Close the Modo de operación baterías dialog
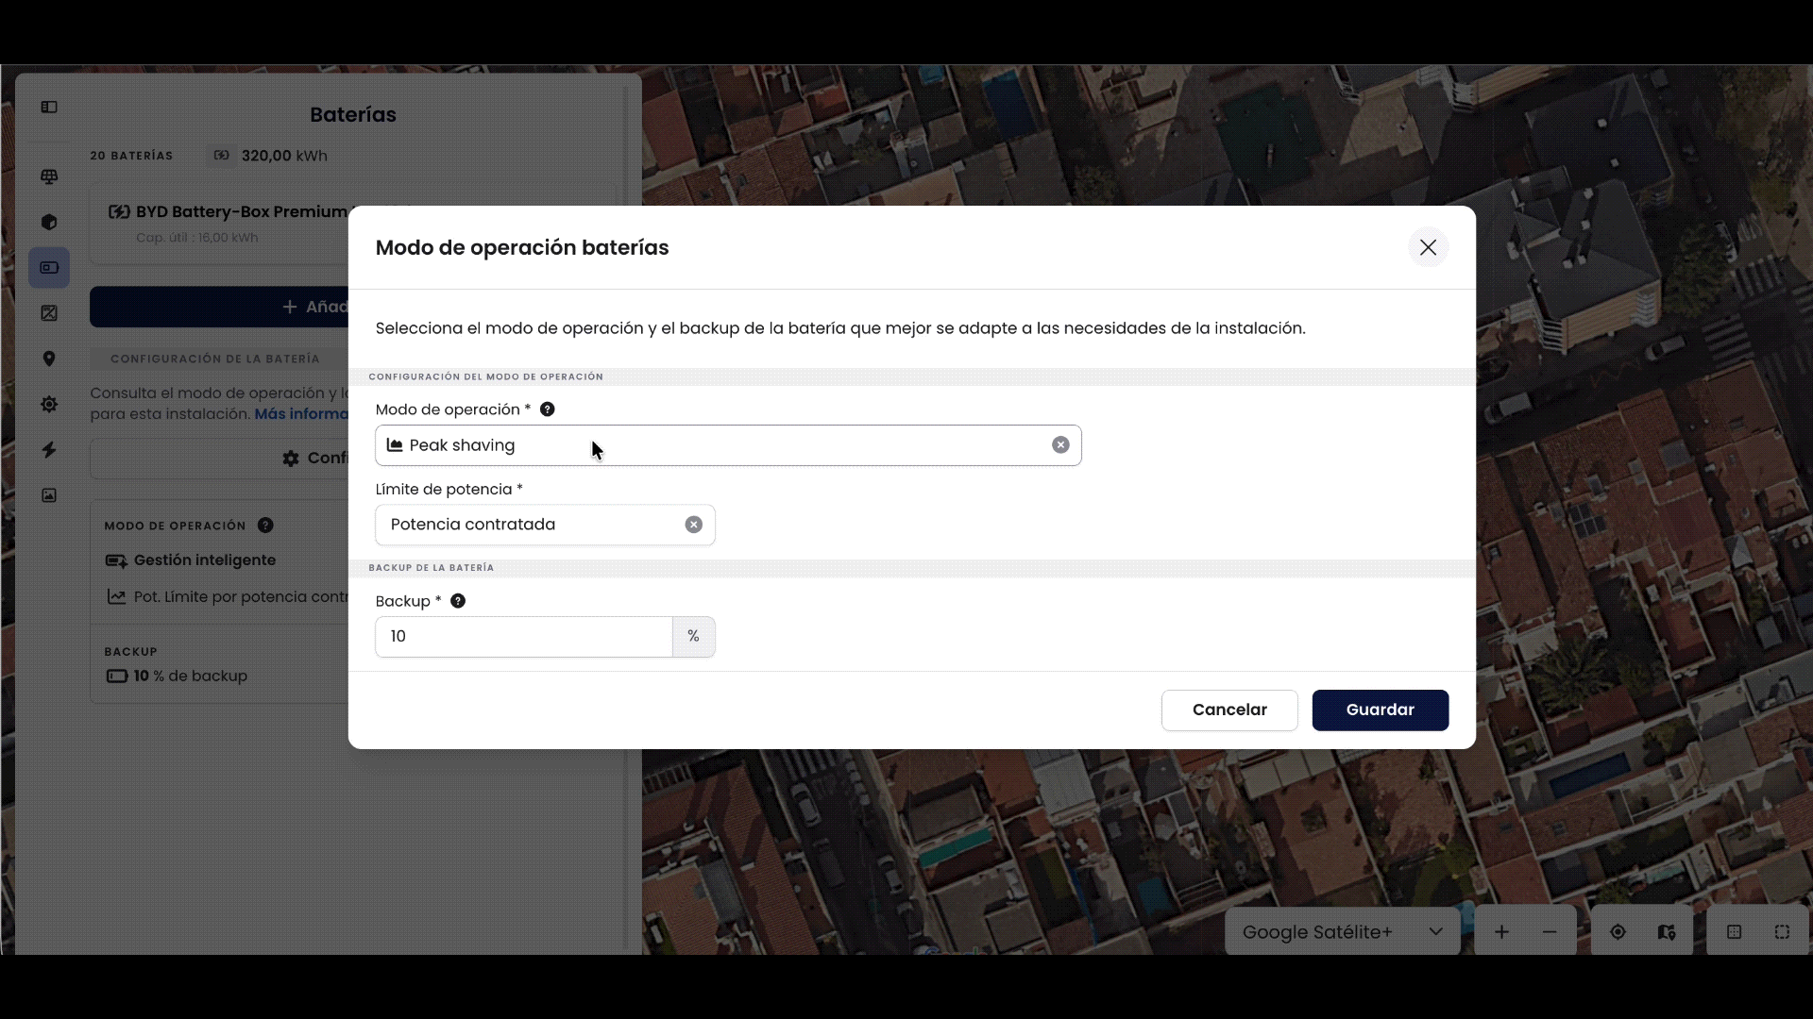 pos(1428,247)
